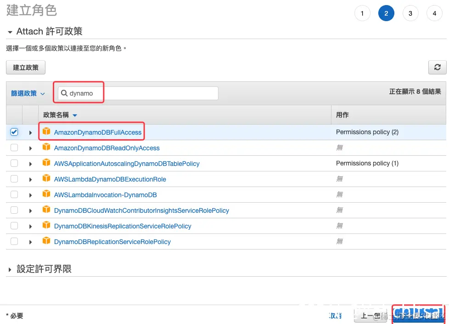
Task: Jump to wizard step 4
Action: click(434, 13)
